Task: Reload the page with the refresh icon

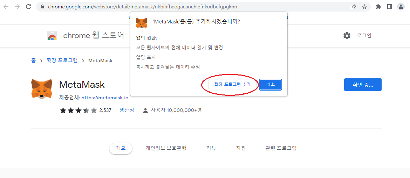Action: 28,7
